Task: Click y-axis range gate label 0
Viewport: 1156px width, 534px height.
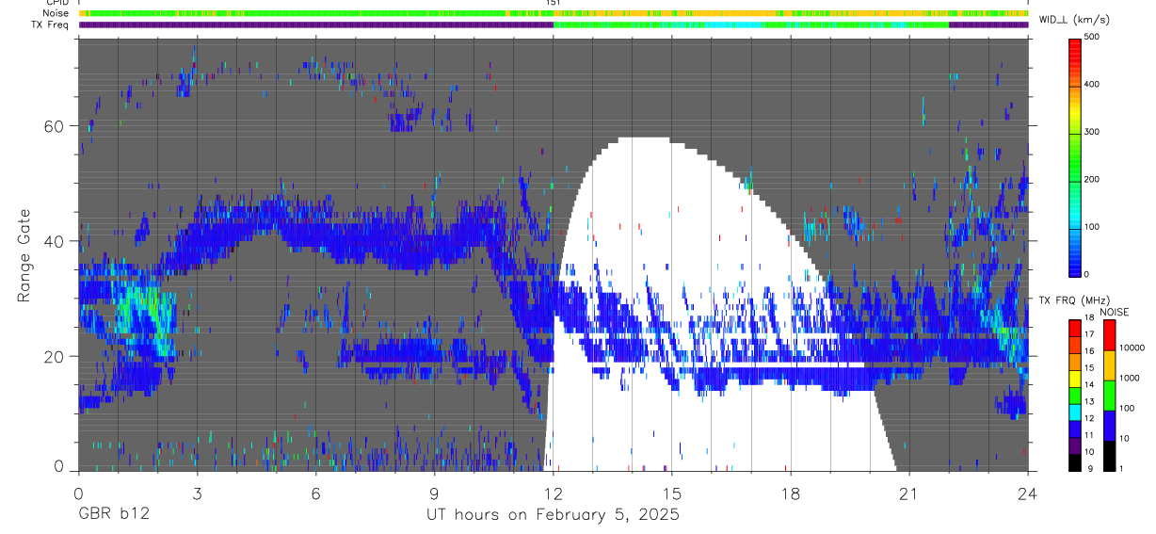Action: [59, 466]
